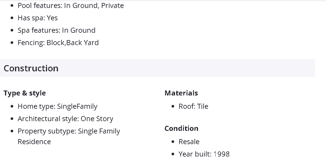Click the Home type label
The height and width of the screenshot is (168, 326).
point(36,106)
